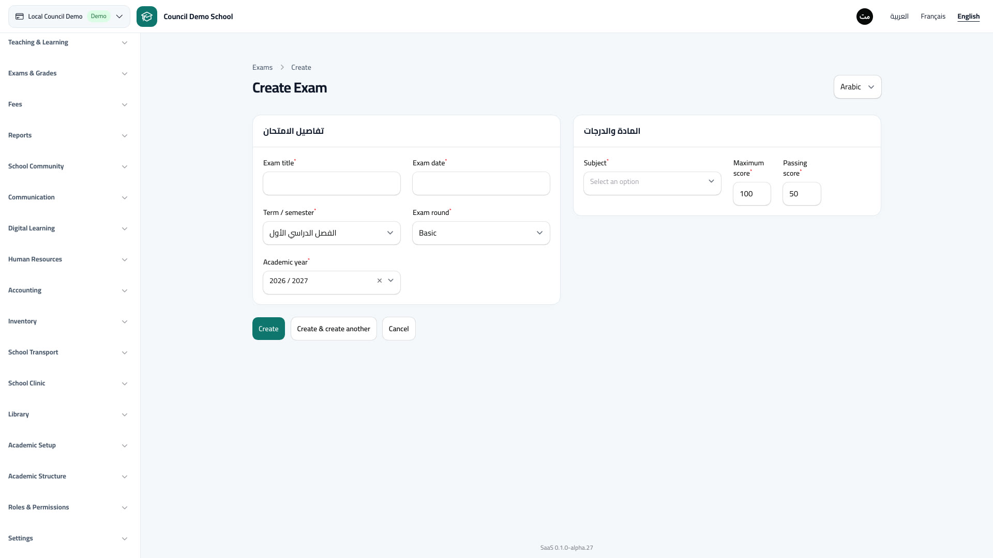Screen dimensions: 993x558
Task: Focus the Exam title input field
Action: tap(332, 183)
